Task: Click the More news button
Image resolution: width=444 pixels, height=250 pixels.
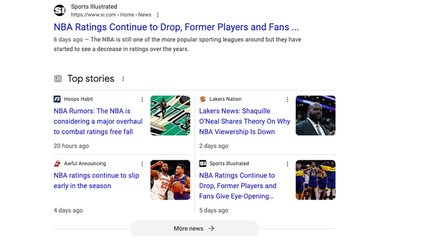Action: tap(194, 229)
